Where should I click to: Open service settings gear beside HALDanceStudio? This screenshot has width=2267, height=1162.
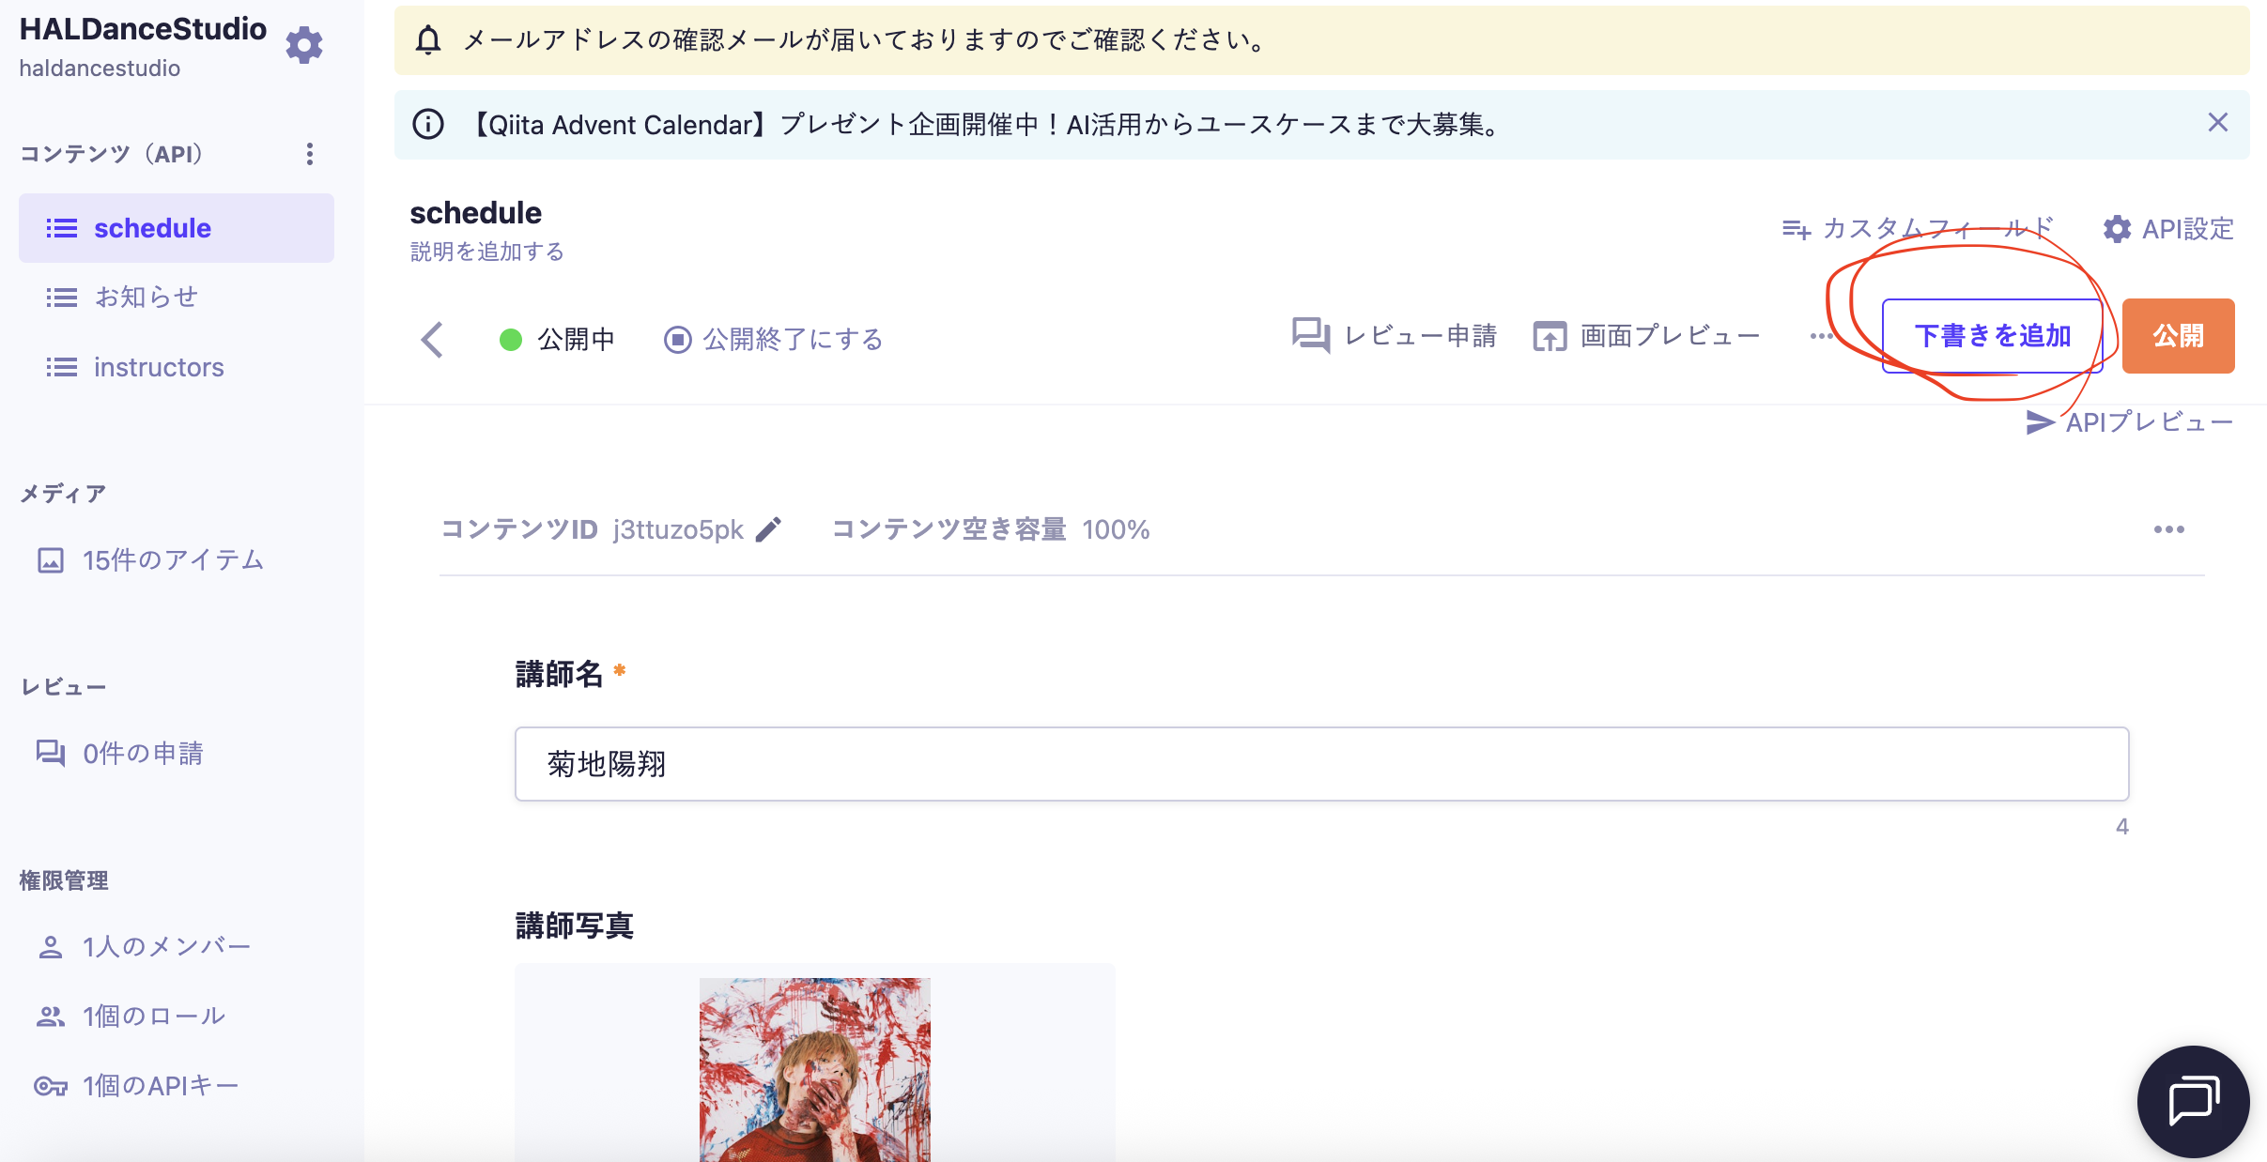(303, 44)
